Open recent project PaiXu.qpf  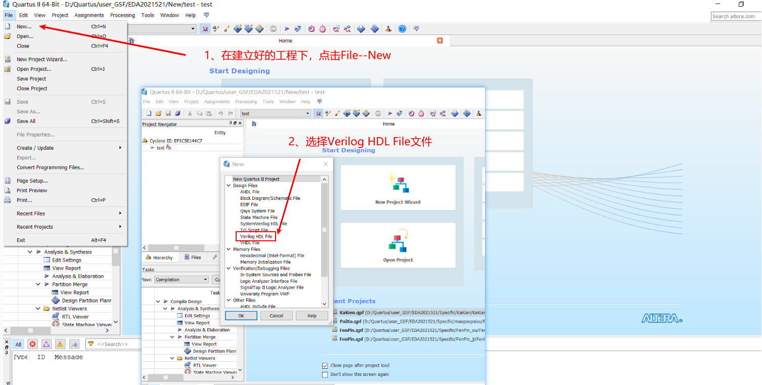tap(408, 321)
